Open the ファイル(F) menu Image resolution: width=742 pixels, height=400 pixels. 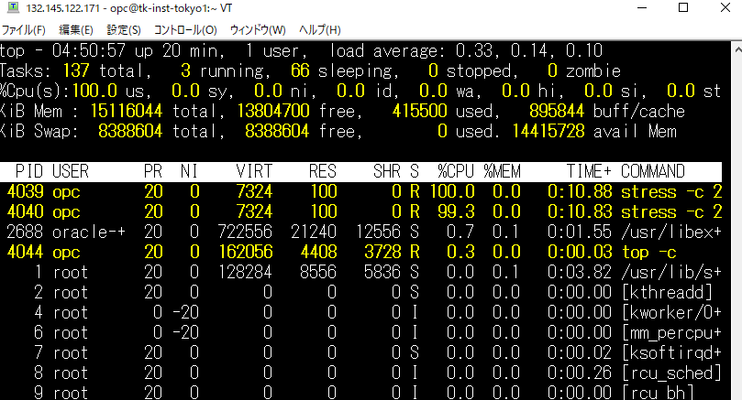click(x=23, y=30)
